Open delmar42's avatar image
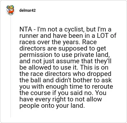The height and width of the screenshot is (123, 127). (x=10, y=10)
